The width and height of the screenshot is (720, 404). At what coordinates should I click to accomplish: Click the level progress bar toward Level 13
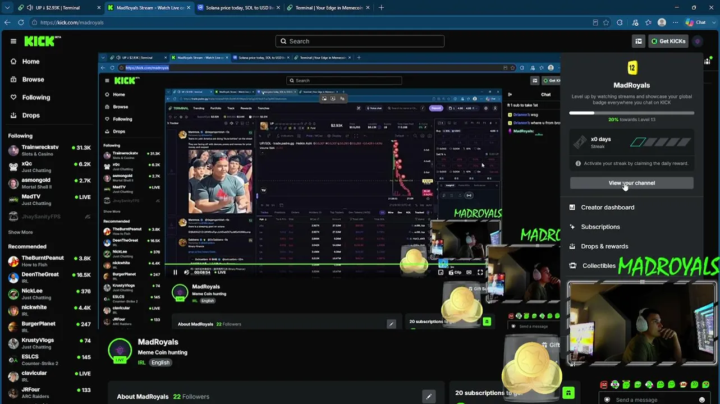(632, 113)
